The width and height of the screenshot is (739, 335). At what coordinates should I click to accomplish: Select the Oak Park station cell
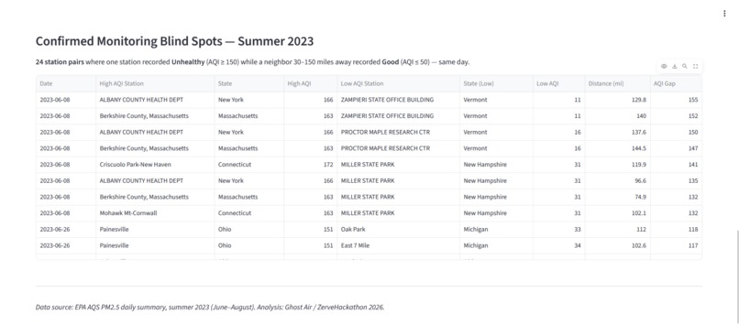click(398, 230)
